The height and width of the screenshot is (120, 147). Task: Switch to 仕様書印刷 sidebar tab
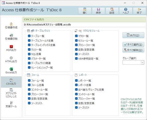(x=11, y=37)
